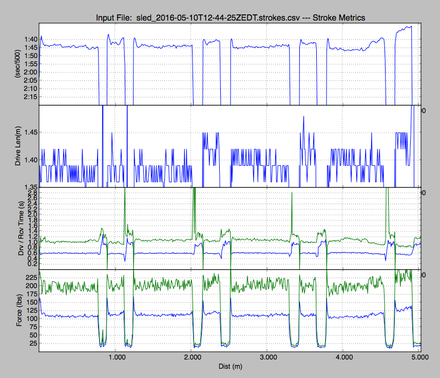Click the 1:40 pace tick label
Screen dimensions: 440x378
click(x=30, y=39)
